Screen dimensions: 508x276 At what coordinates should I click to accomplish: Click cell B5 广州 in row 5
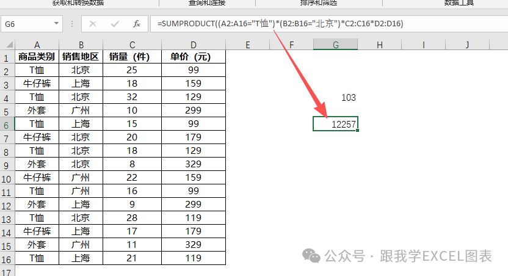81,110
